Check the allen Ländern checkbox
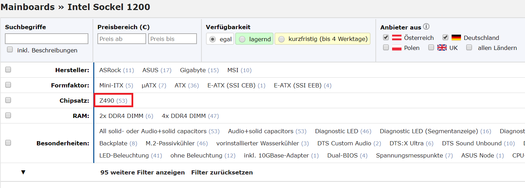The width and height of the screenshot is (525, 188). coord(469,48)
